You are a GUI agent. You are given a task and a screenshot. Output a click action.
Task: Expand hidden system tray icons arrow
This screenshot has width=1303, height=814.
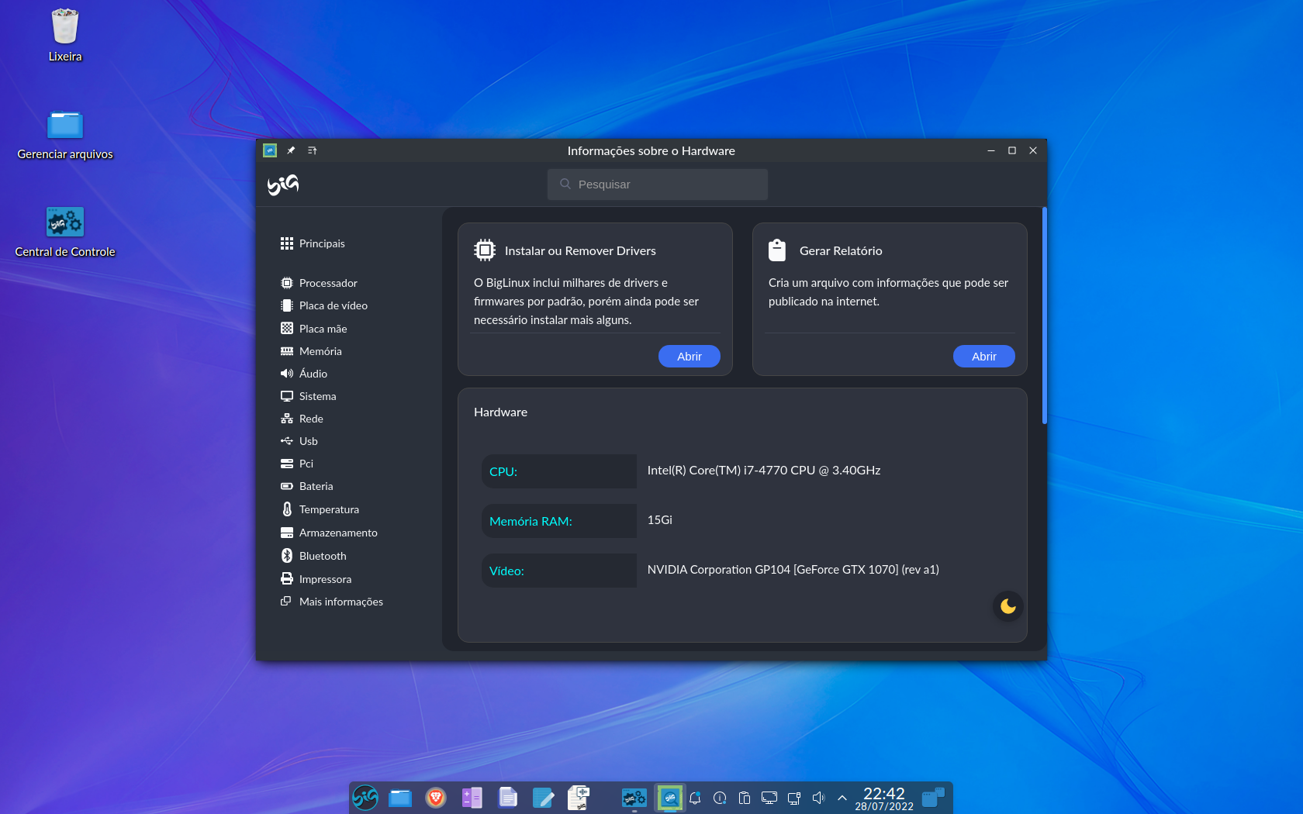842,798
